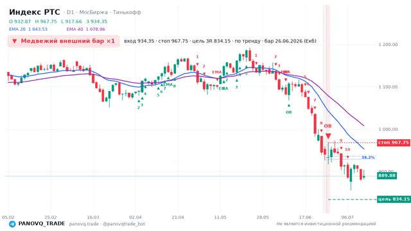The width and height of the screenshot is (411, 231).
Task: Click the Telegram logo icon next to PANOVQ_TRADE
Action: click(12, 224)
